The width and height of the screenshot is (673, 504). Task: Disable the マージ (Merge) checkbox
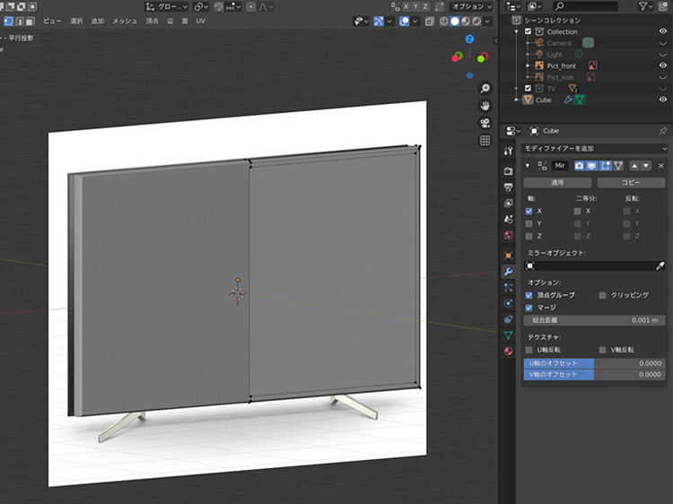tap(529, 308)
